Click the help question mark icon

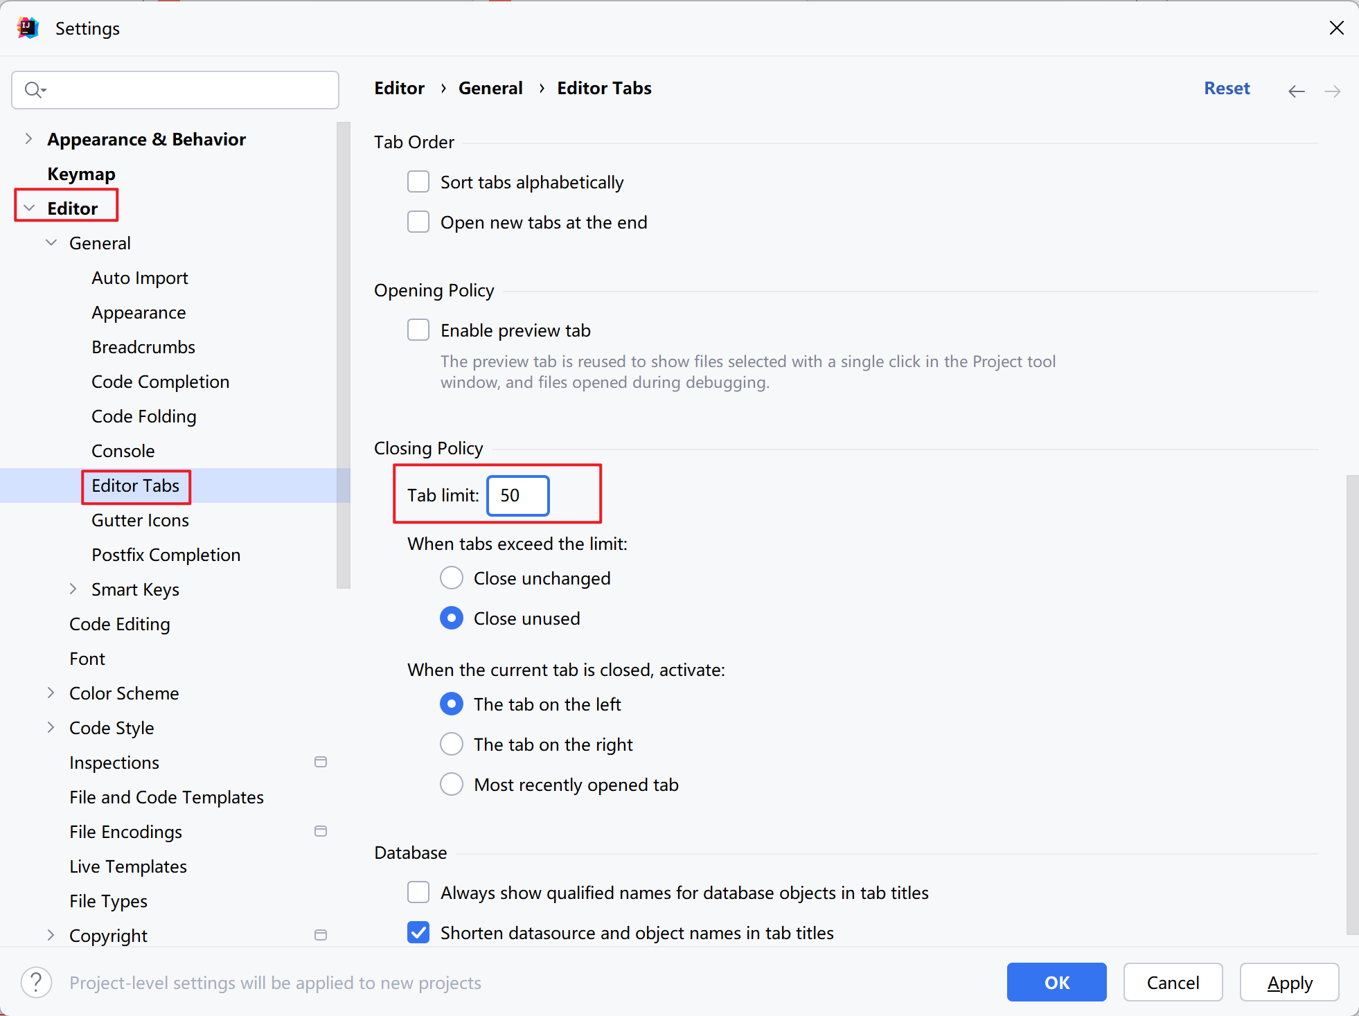coord(36,982)
